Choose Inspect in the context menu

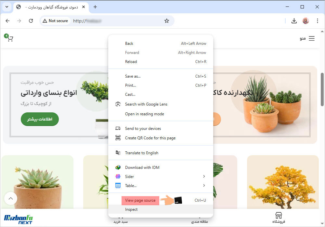pyautogui.click(x=131, y=209)
